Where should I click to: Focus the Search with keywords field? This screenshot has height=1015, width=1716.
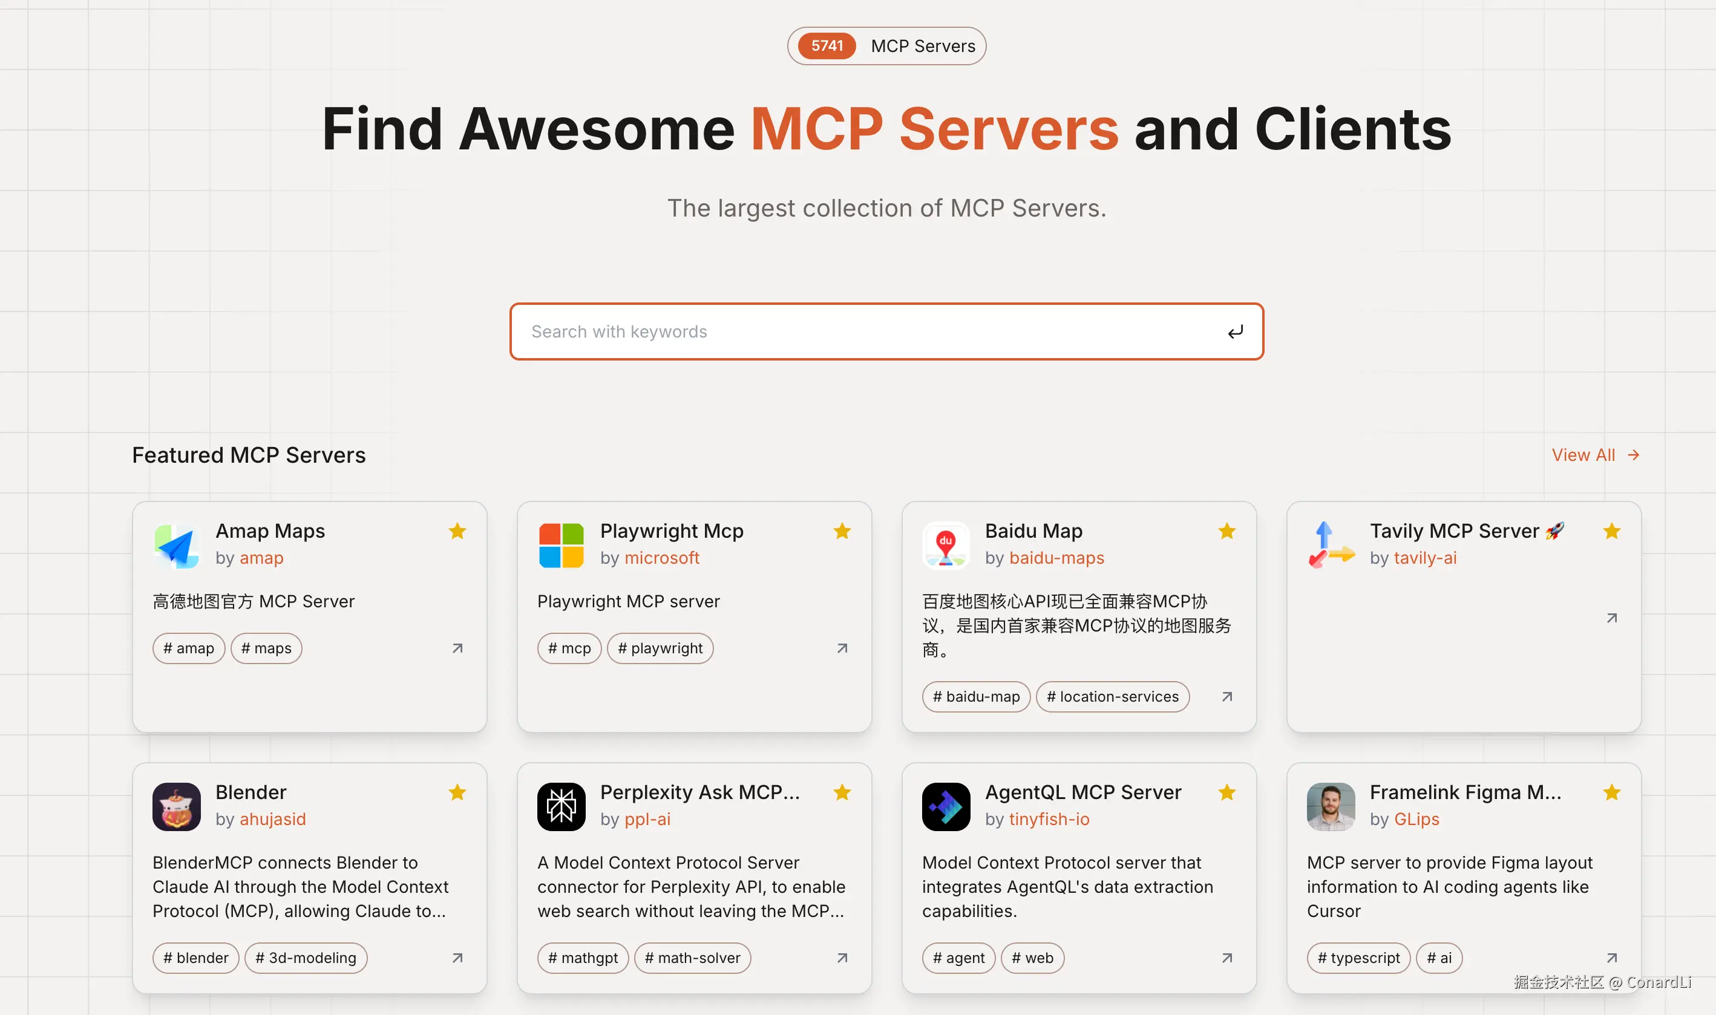point(869,331)
